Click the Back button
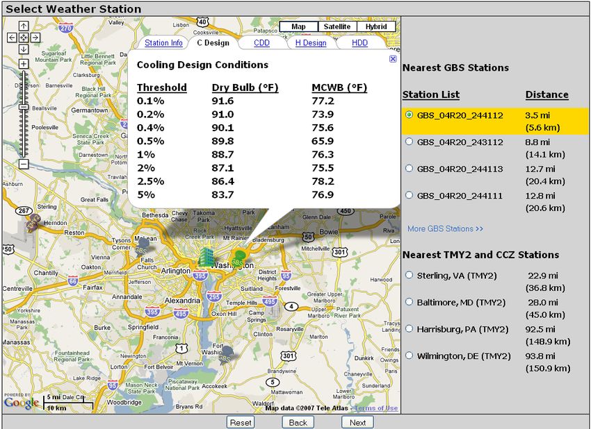The width and height of the screenshot is (591, 429). 298,423
